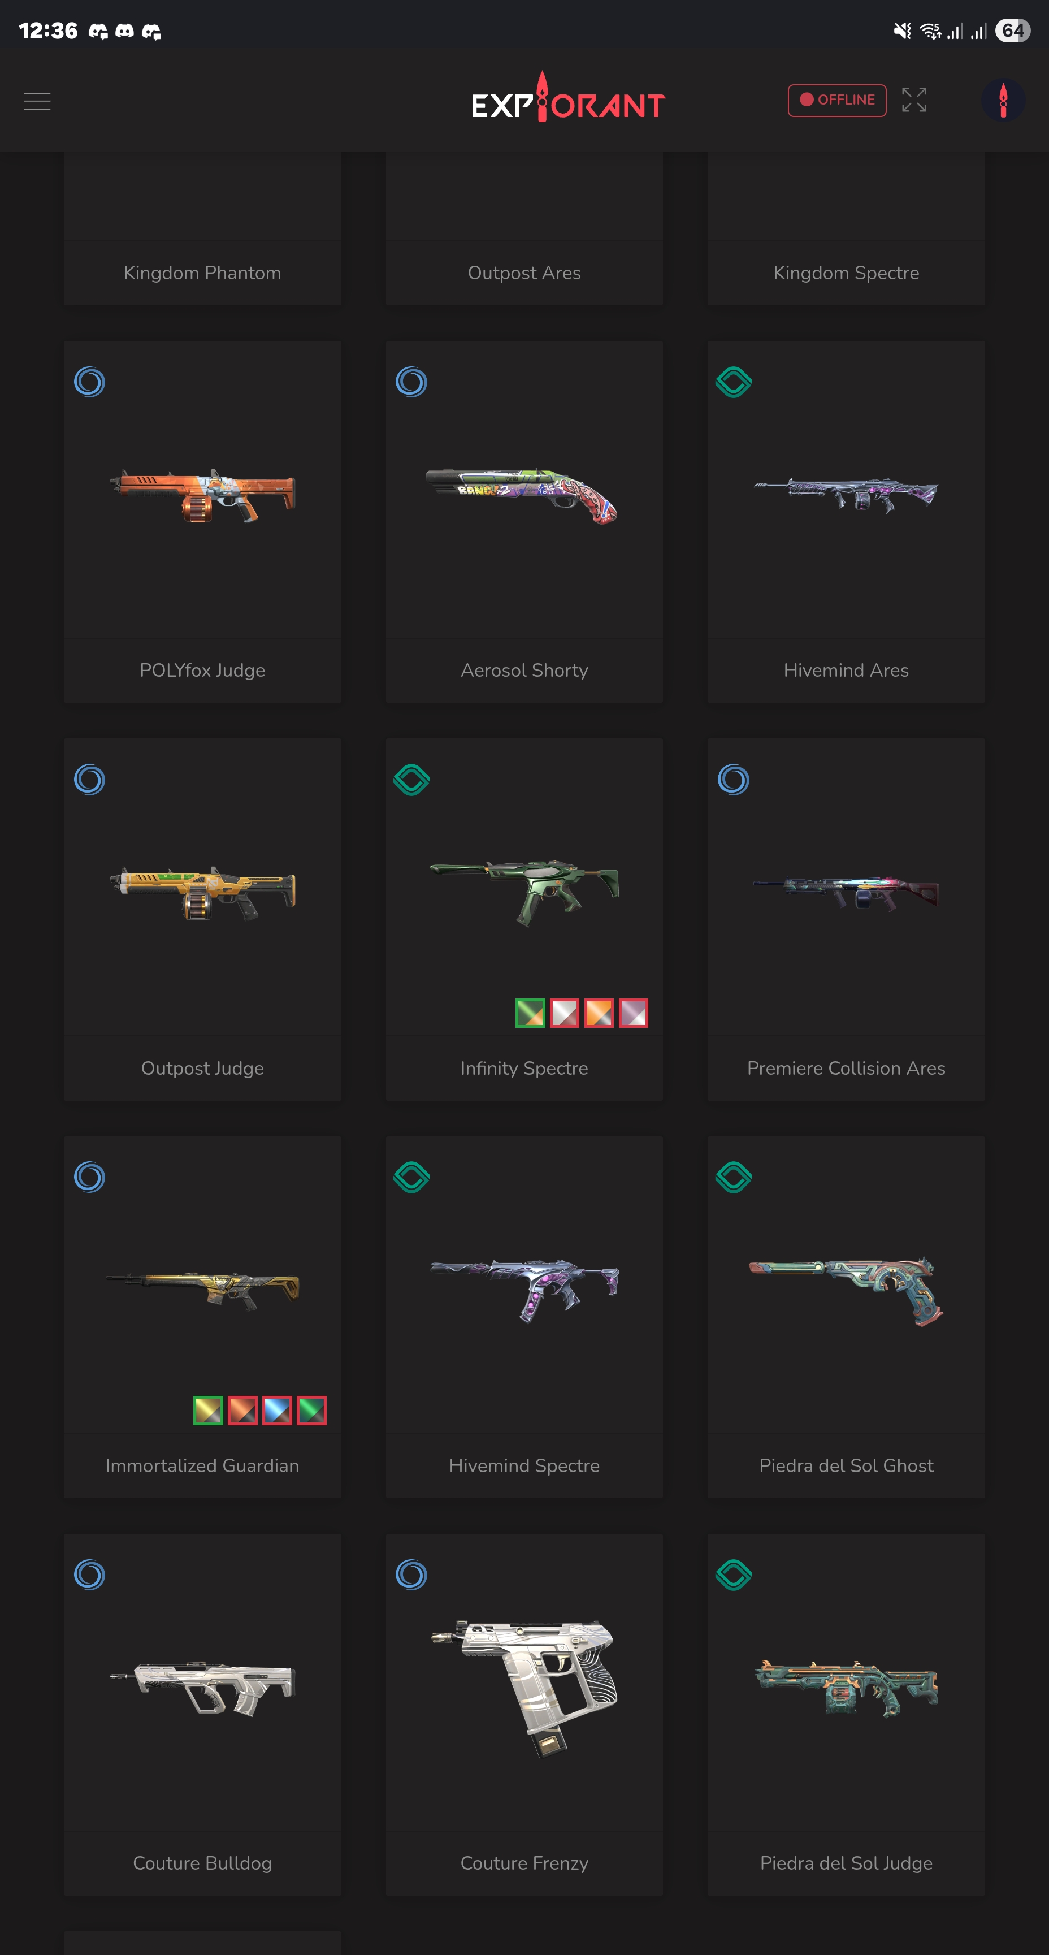Open the Piedra del Sol Judge skin image
This screenshot has width=1049, height=1955.
[x=846, y=1688]
